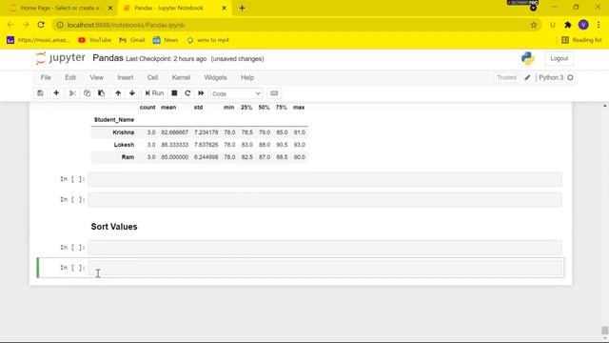Click the mean column header

[x=168, y=108]
